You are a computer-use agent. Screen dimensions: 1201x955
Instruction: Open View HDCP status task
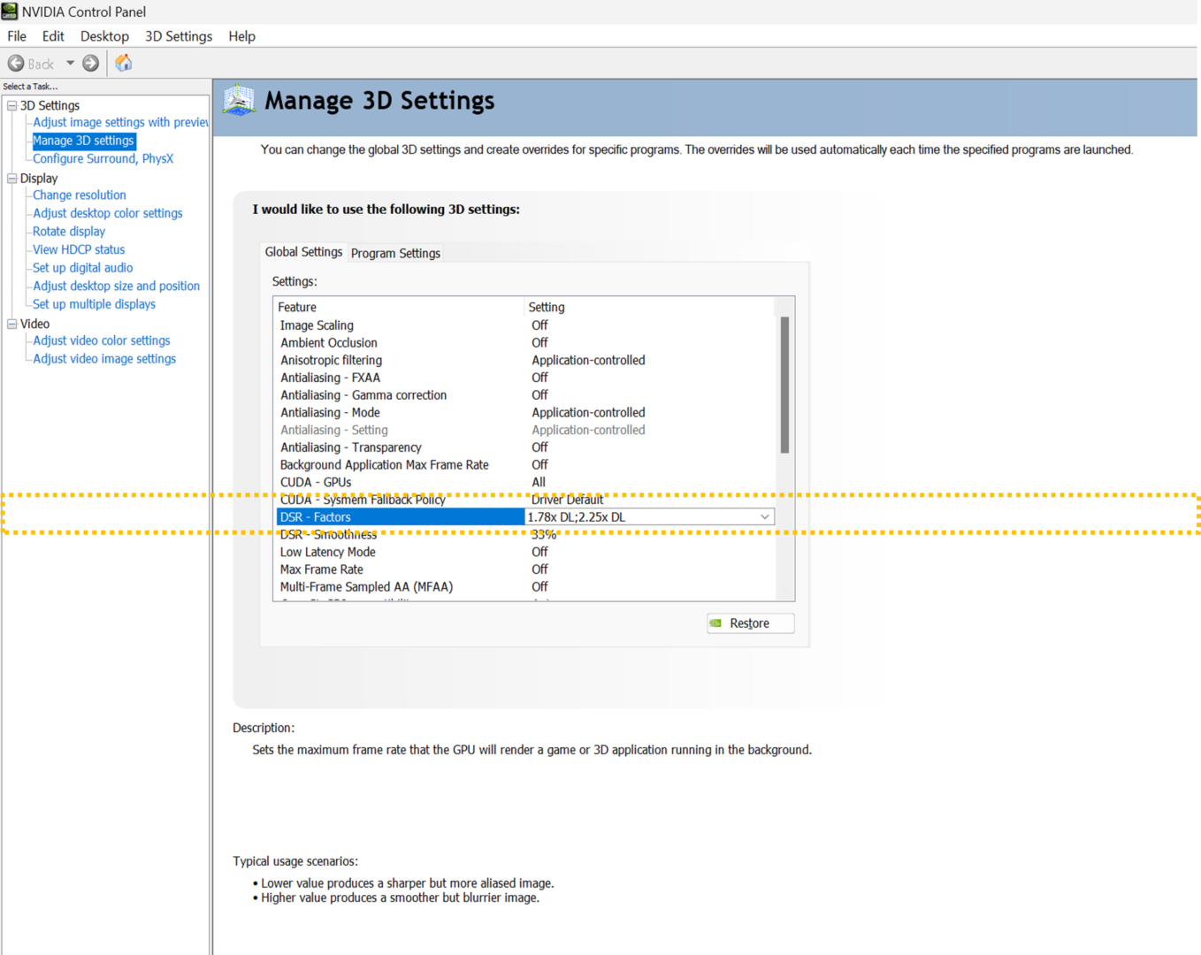click(x=79, y=249)
